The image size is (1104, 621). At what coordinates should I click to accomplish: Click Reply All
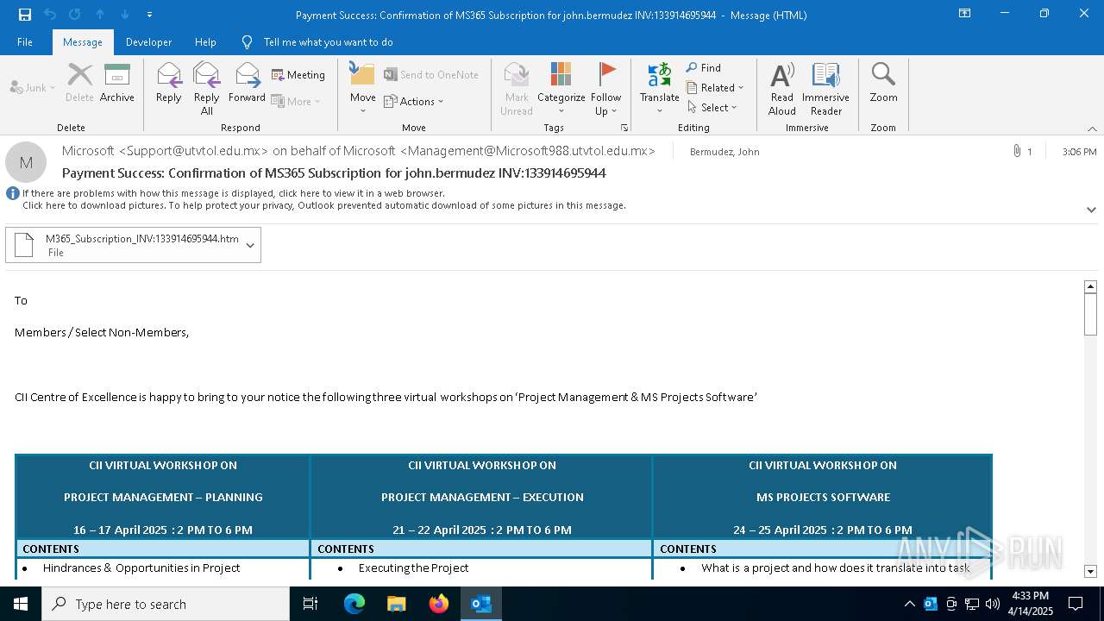point(207,89)
